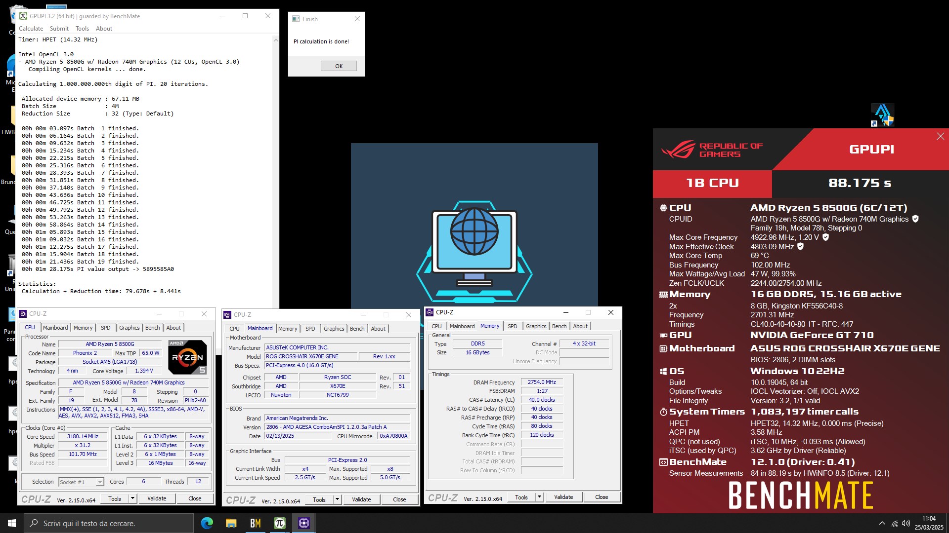The height and width of the screenshot is (533, 949).
Task: Click the CAS# Latency 40.0 clocks value
Action: 542,400
